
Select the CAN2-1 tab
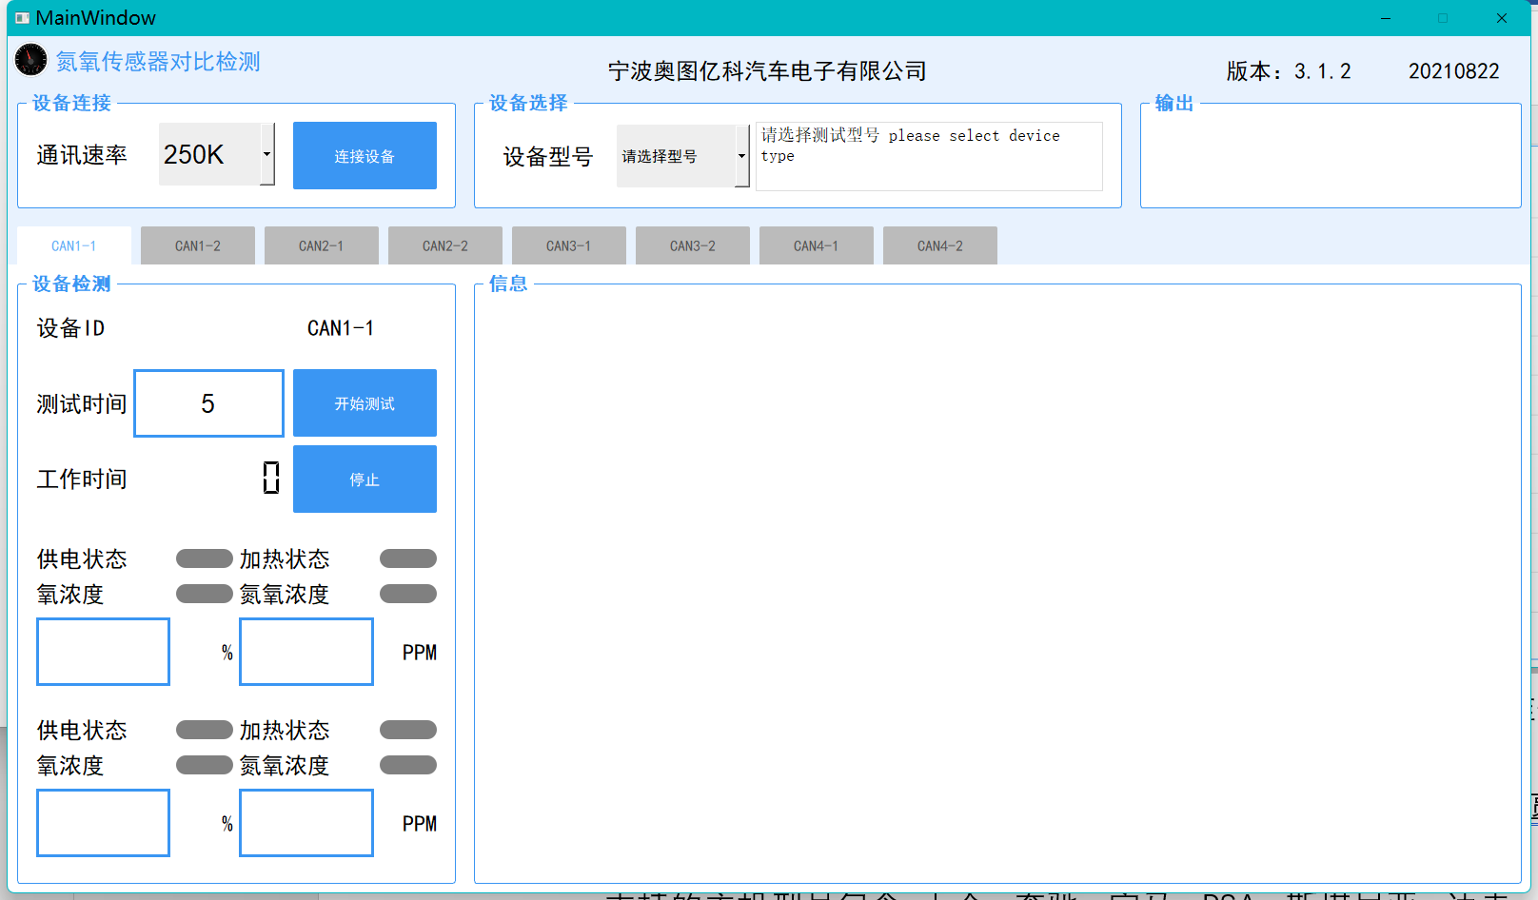tap(322, 245)
